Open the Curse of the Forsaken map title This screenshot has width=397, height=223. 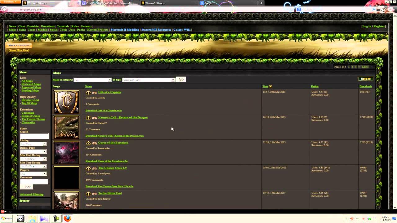(113, 143)
